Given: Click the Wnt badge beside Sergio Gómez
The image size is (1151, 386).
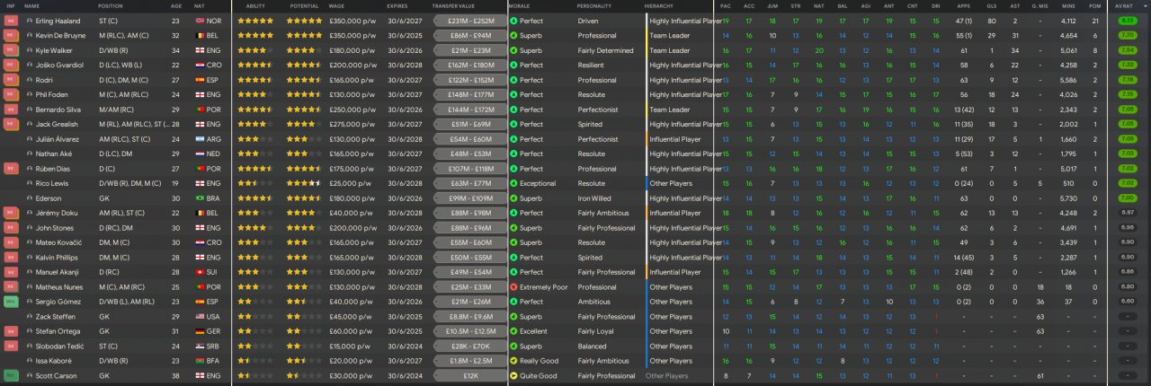Looking at the screenshot, I should pyautogui.click(x=11, y=302).
